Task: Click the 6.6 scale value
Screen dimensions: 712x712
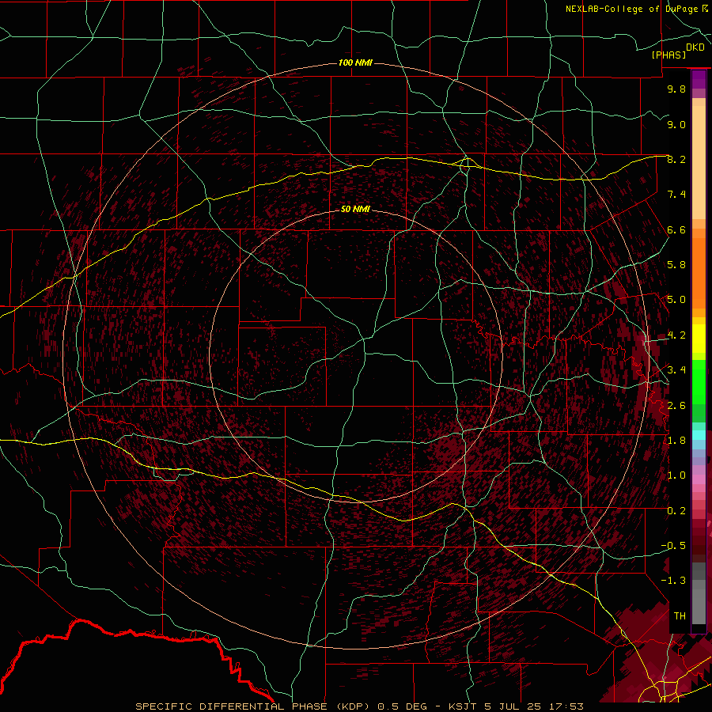Action: (x=676, y=229)
